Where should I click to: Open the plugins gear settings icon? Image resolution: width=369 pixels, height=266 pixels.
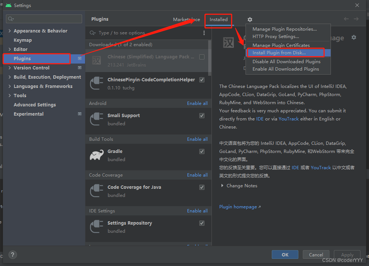point(250,20)
